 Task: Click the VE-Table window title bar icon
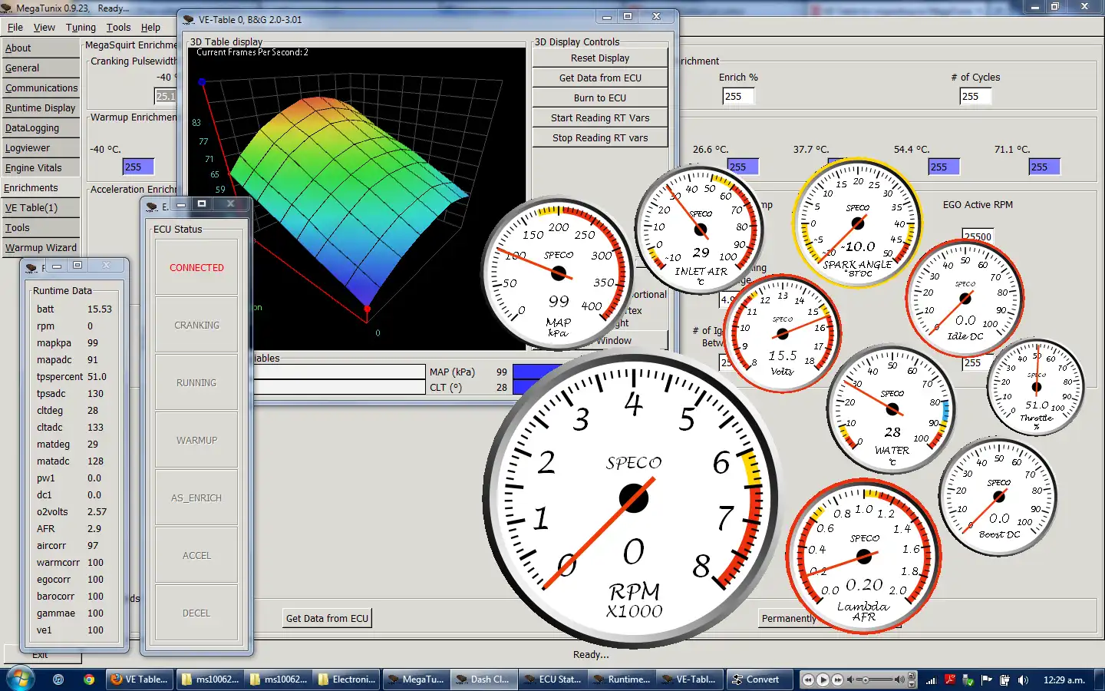point(189,19)
